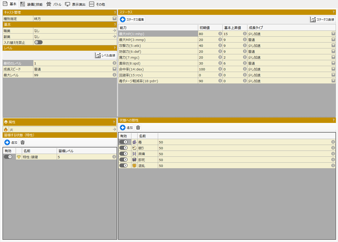Click the help icon in ステータス header
This screenshot has width=338, height=242.
[333, 12]
